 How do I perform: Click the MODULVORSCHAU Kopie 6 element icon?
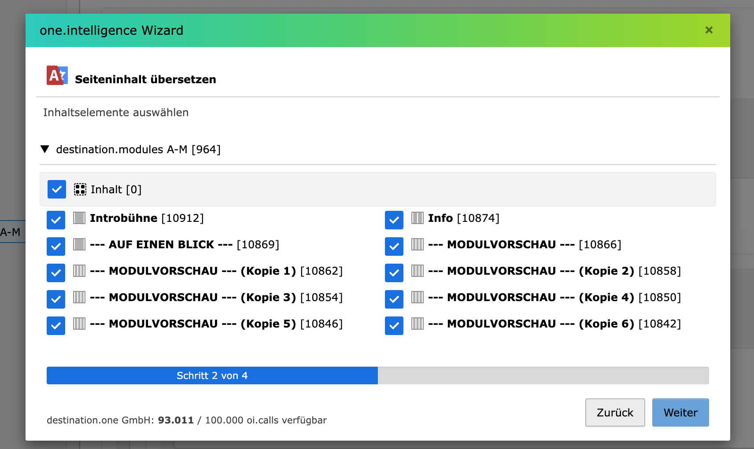point(417,324)
